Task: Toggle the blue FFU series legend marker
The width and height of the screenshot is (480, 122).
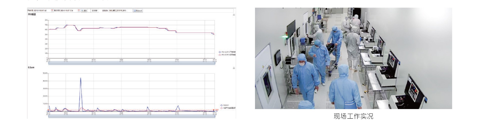Action: click(x=220, y=52)
